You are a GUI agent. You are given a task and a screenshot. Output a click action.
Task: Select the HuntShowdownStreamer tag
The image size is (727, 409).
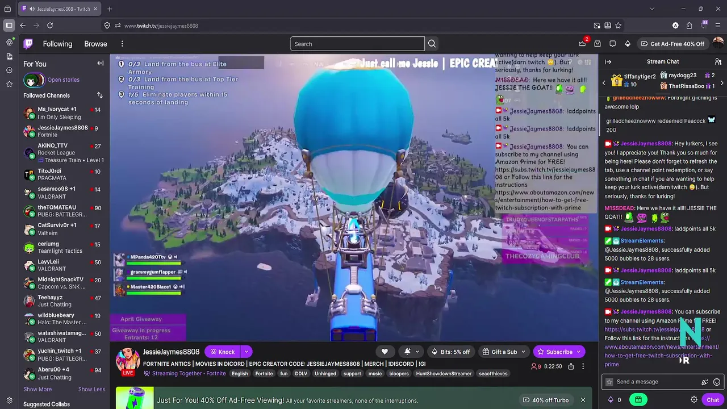[444, 374]
